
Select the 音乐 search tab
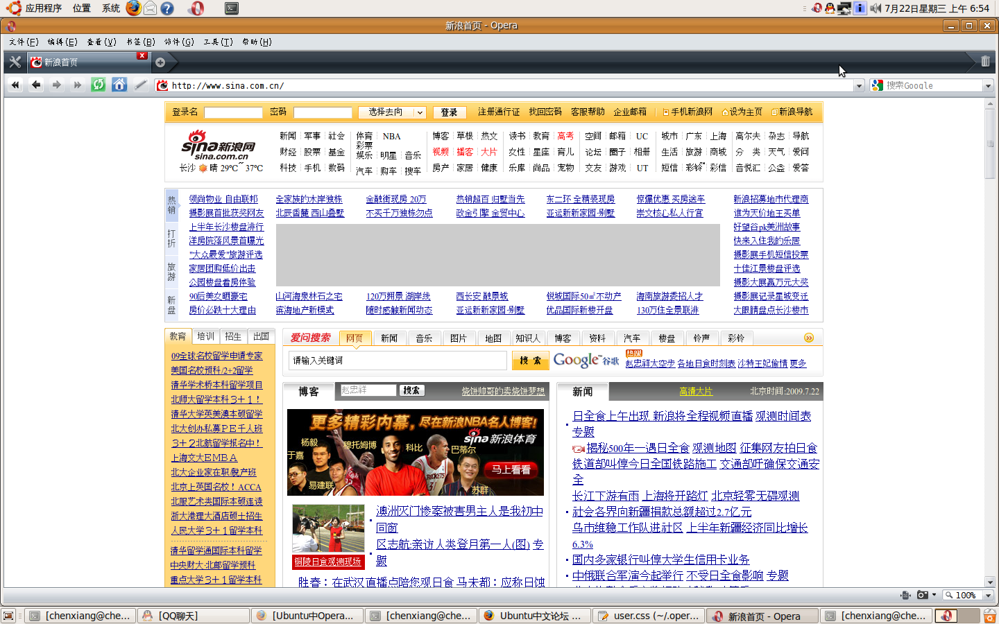pos(424,338)
